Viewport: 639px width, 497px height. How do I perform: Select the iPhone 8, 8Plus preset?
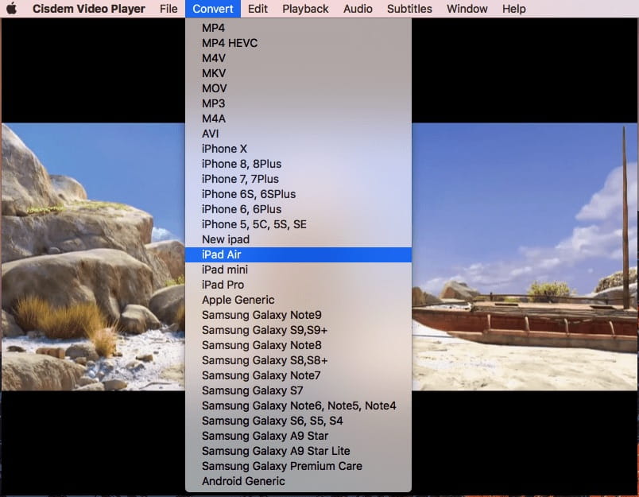coord(298,164)
